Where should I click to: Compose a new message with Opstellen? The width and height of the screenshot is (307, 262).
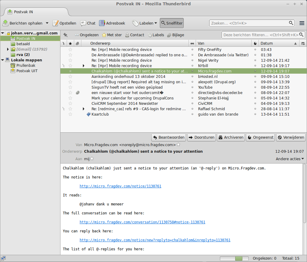coord(65,23)
